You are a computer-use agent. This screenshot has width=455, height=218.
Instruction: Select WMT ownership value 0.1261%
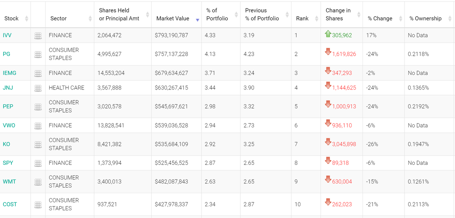point(418,182)
